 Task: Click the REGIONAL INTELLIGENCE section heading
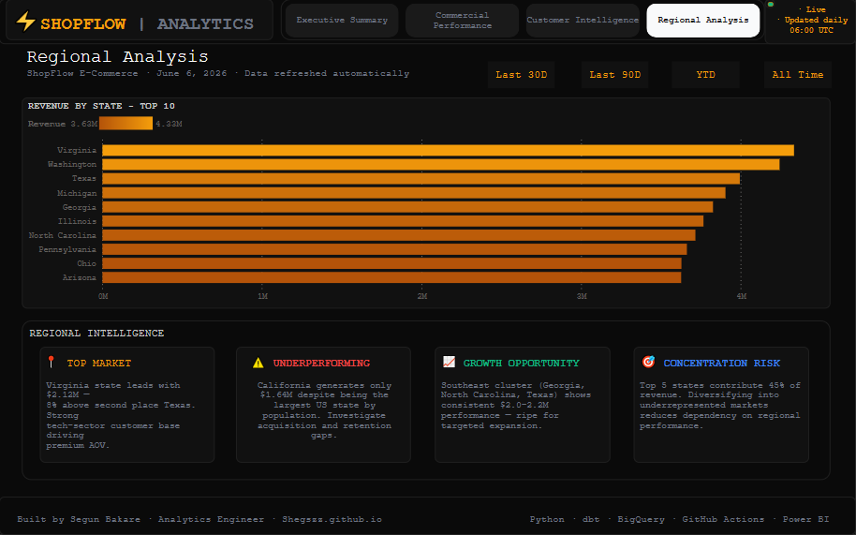tap(96, 333)
